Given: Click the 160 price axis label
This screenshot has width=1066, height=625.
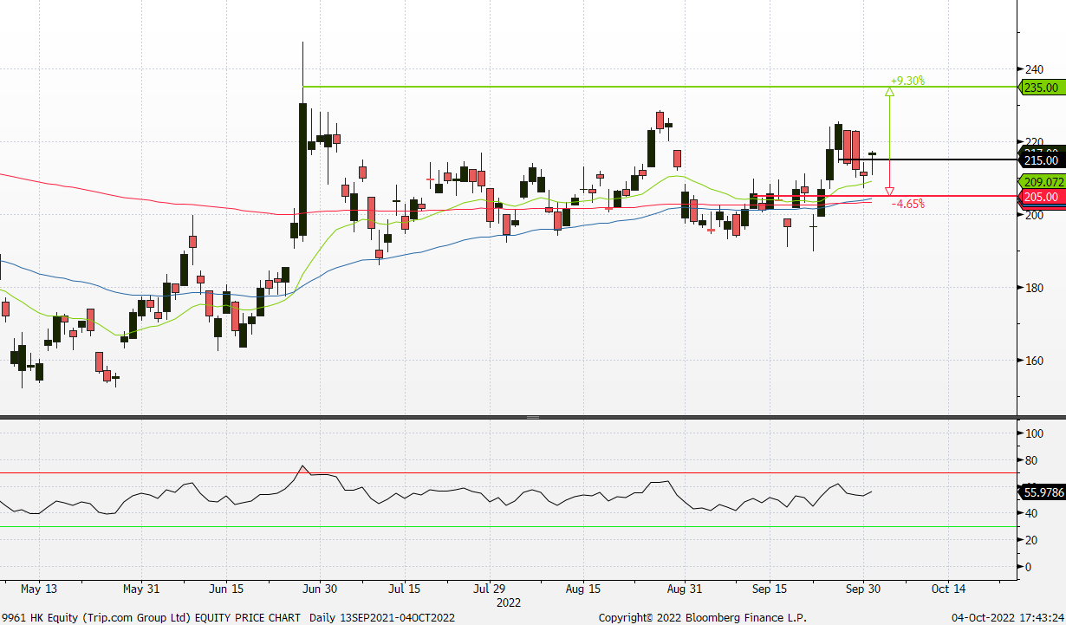Looking at the screenshot, I should [x=1033, y=361].
